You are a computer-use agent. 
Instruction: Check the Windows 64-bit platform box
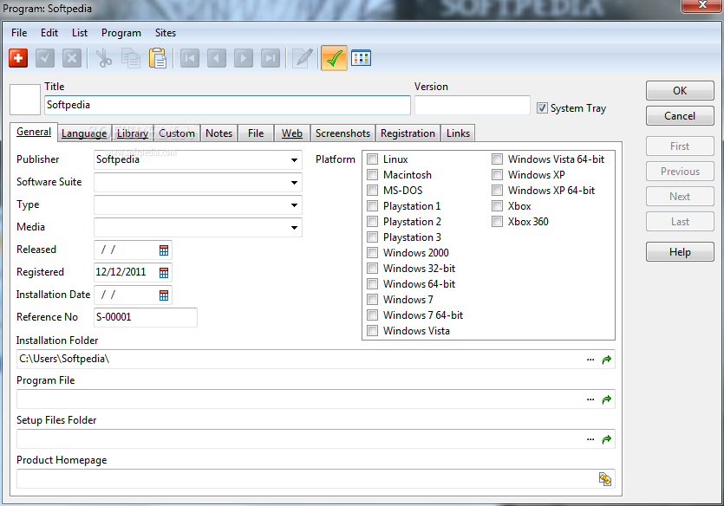(372, 283)
